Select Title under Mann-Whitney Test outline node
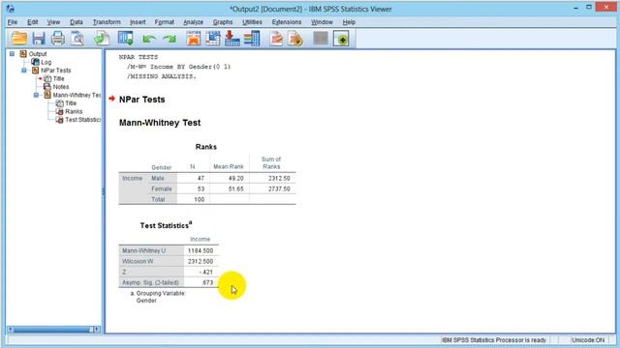The image size is (620, 348). 71,103
